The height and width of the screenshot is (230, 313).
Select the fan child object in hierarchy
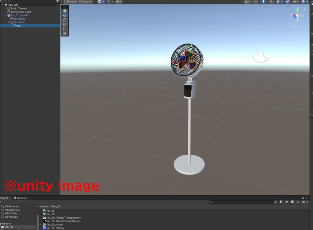pyautogui.click(x=19, y=26)
